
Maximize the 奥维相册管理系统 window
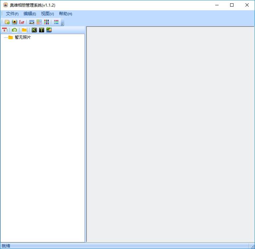pos(232,5)
